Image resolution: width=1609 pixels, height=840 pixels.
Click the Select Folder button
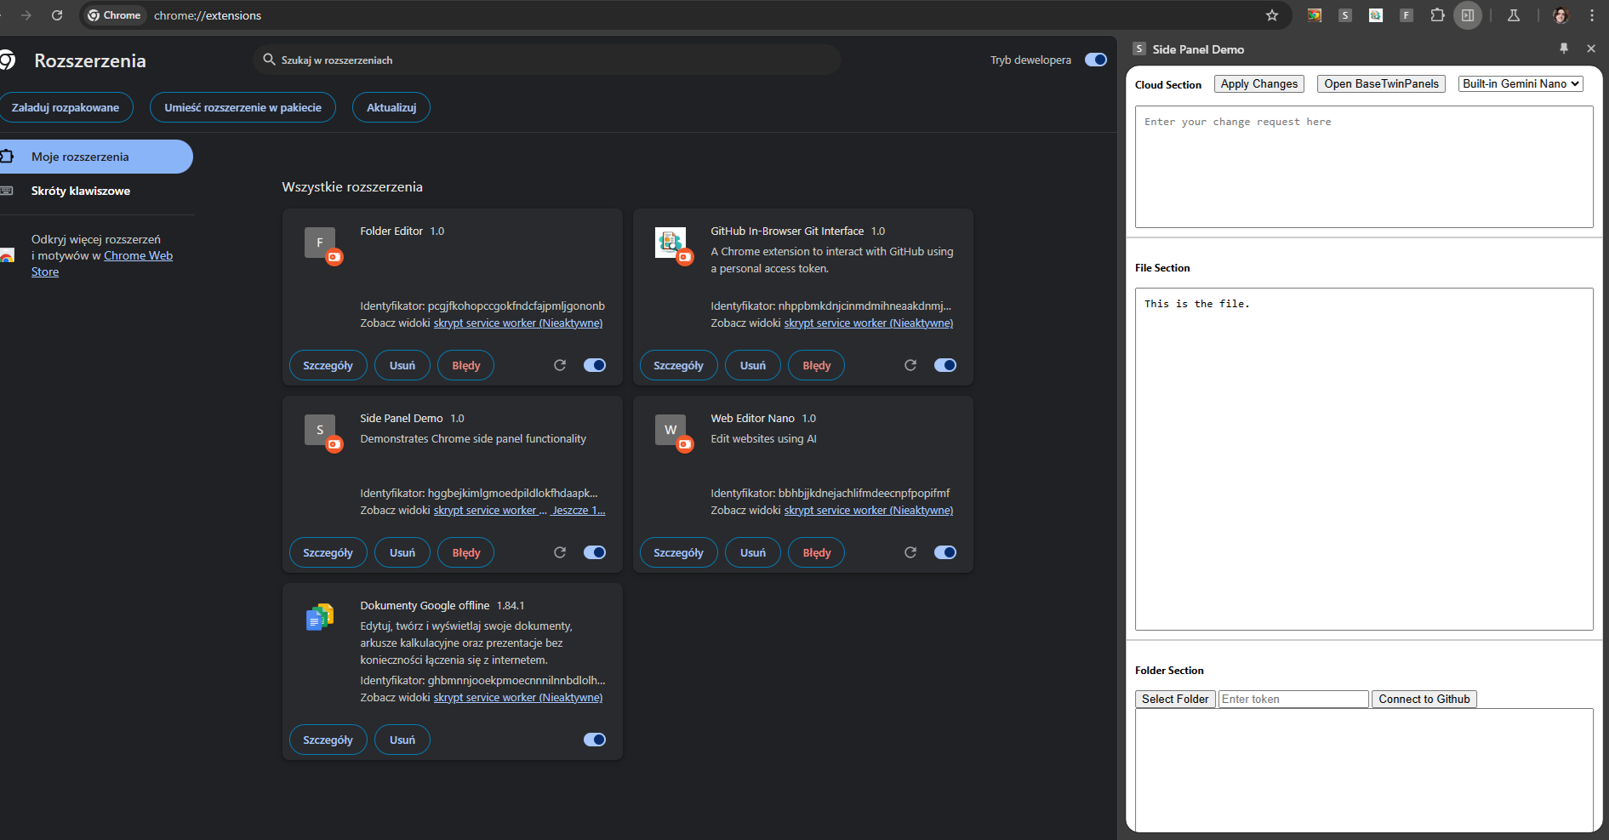click(1175, 699)
